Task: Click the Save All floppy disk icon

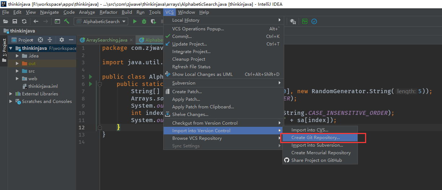Action: [15, 21]
